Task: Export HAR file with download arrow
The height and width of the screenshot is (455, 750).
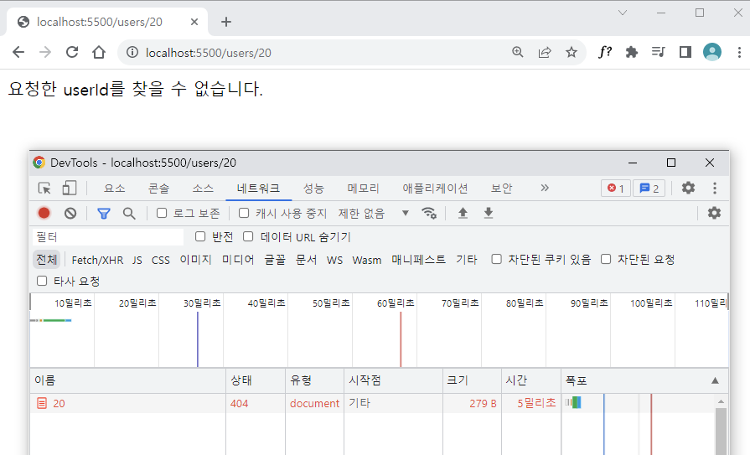Action: [489, 213]
